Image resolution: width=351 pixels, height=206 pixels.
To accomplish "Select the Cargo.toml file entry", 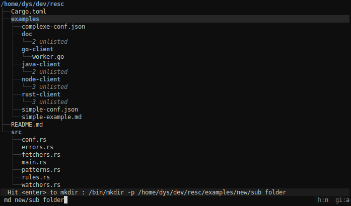I will click(x=29, y=12).
